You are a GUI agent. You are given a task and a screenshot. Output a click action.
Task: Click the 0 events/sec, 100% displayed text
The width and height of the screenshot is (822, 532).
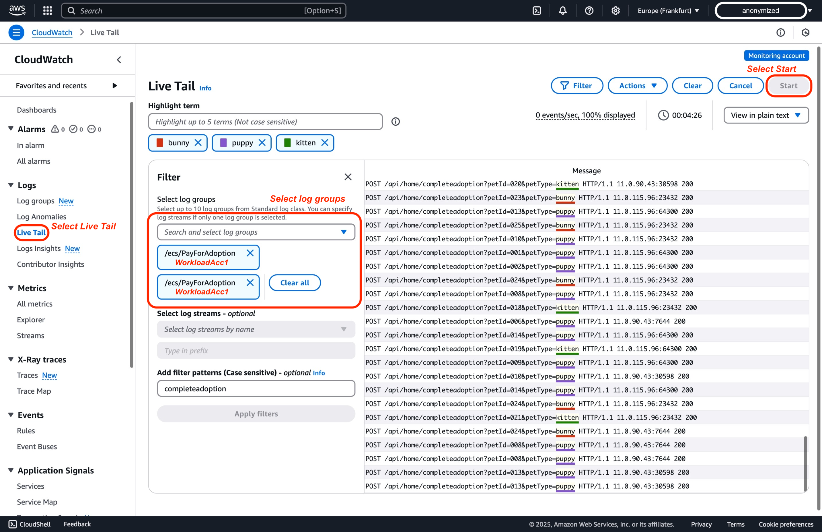(x=585, y=115)
